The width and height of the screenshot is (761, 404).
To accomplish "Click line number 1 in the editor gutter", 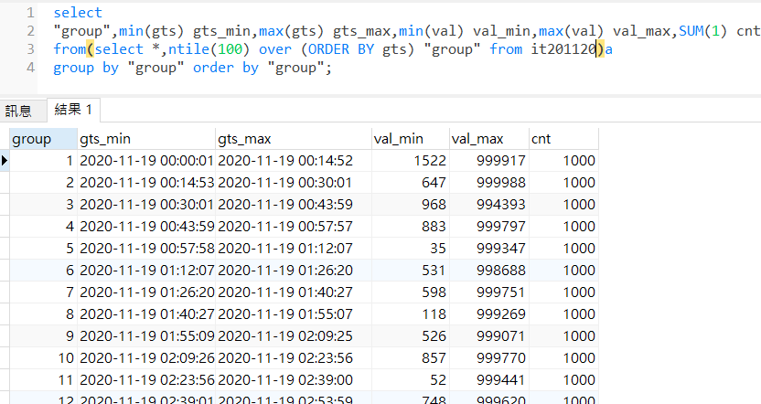I will click(x=30, y=13).
